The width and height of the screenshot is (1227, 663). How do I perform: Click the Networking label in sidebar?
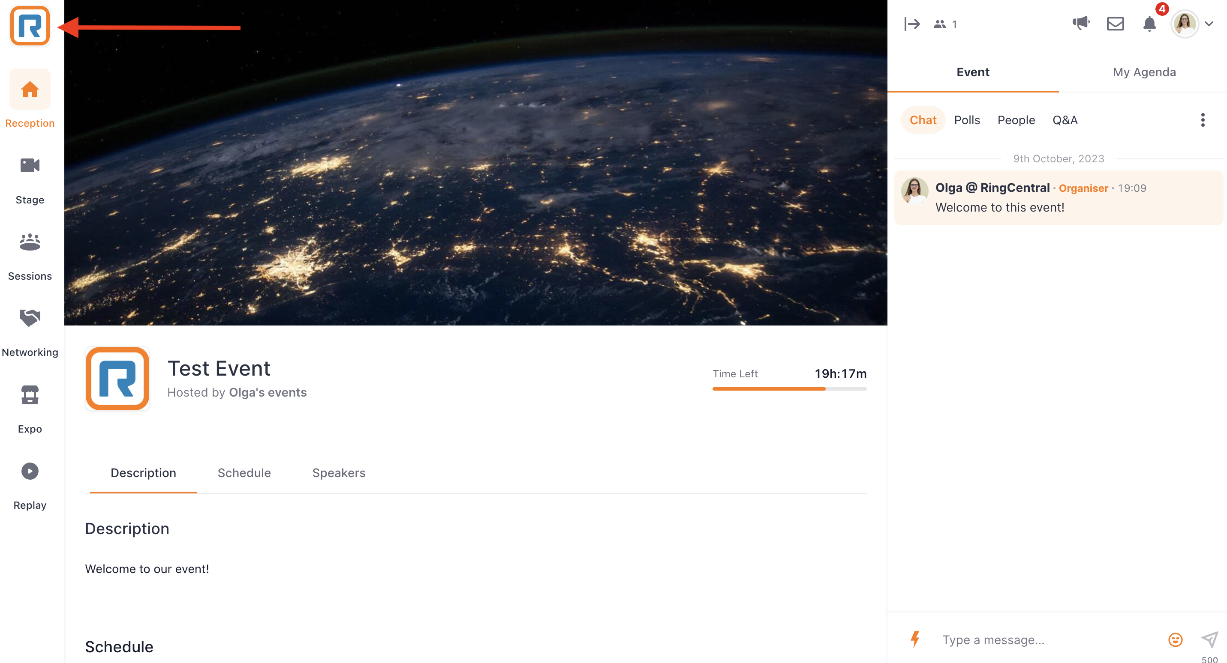pyautogui.click(x=30, y=352)
